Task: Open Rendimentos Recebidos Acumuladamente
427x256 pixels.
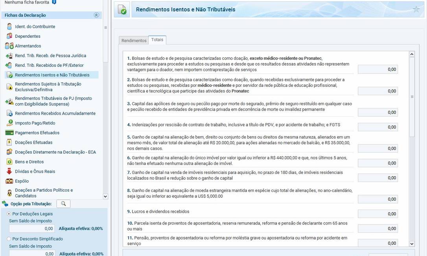Action: (x=9, y=113)
